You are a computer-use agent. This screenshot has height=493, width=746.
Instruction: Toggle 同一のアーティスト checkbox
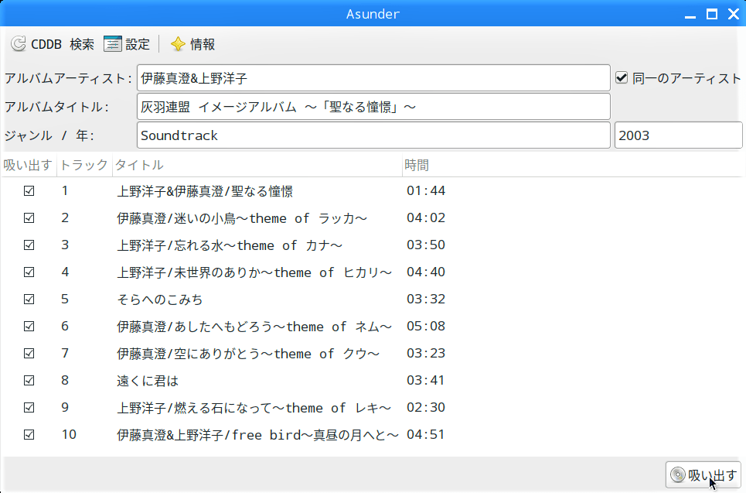pyautogui.click(x=622, y=77)
